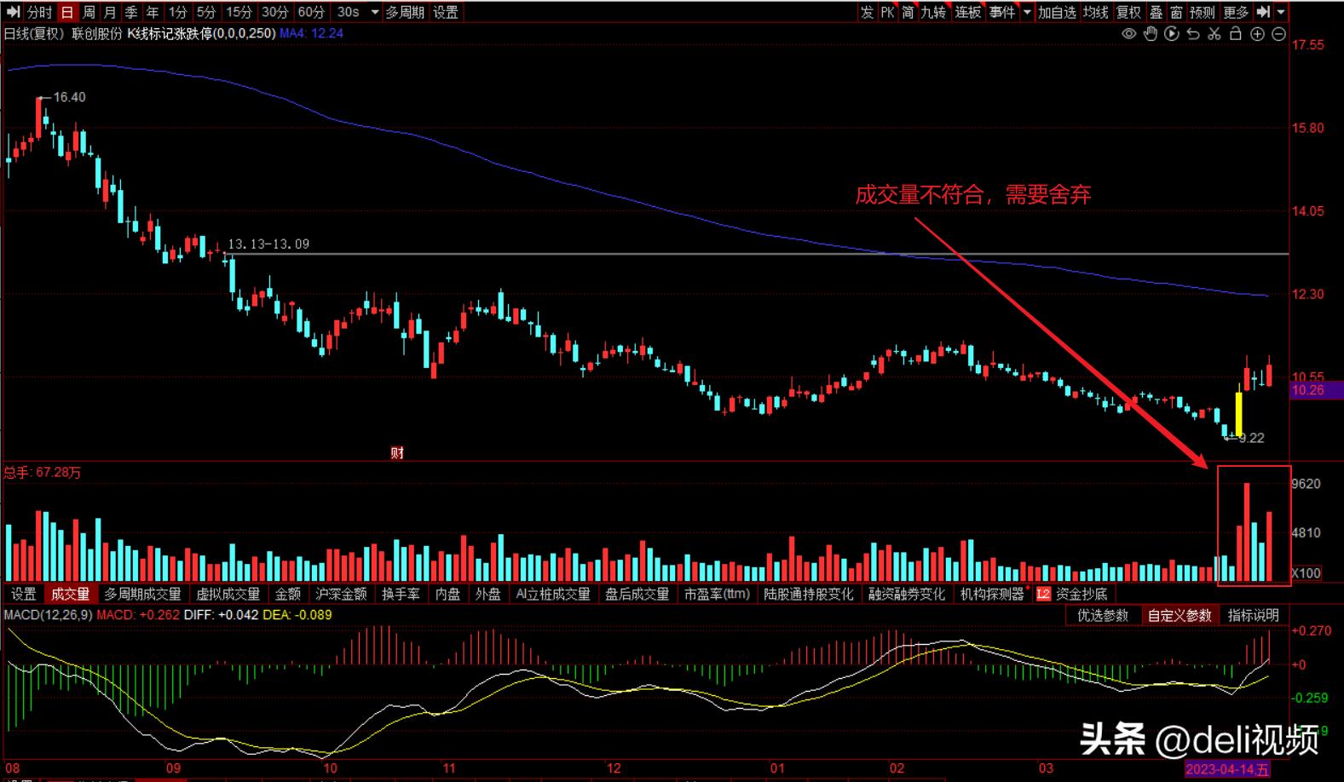Image resolution: width=1344 pixels, height=782 pixels.
Task: Open the 30s period dropdown arrow
Action: pyautogui.click(x=375, y=12)
